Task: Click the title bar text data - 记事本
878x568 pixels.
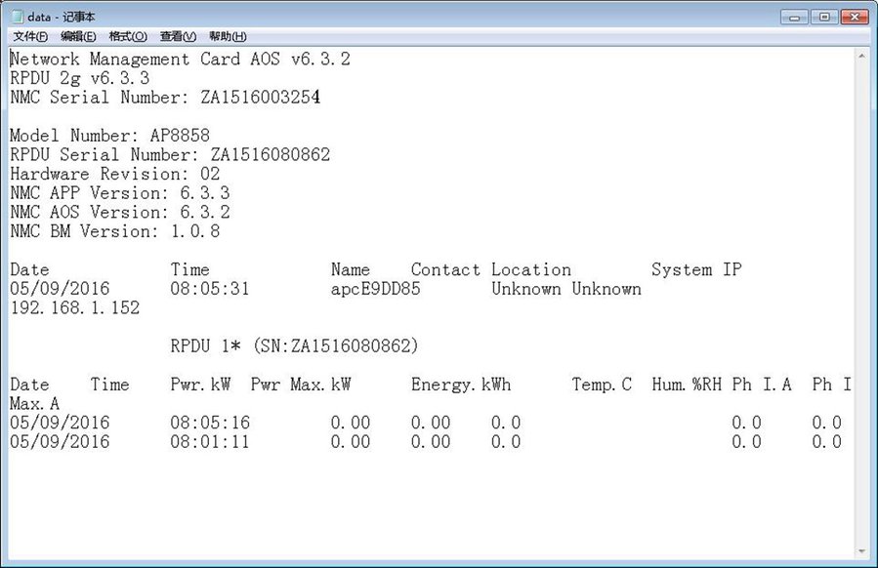Action: (61, 17)
